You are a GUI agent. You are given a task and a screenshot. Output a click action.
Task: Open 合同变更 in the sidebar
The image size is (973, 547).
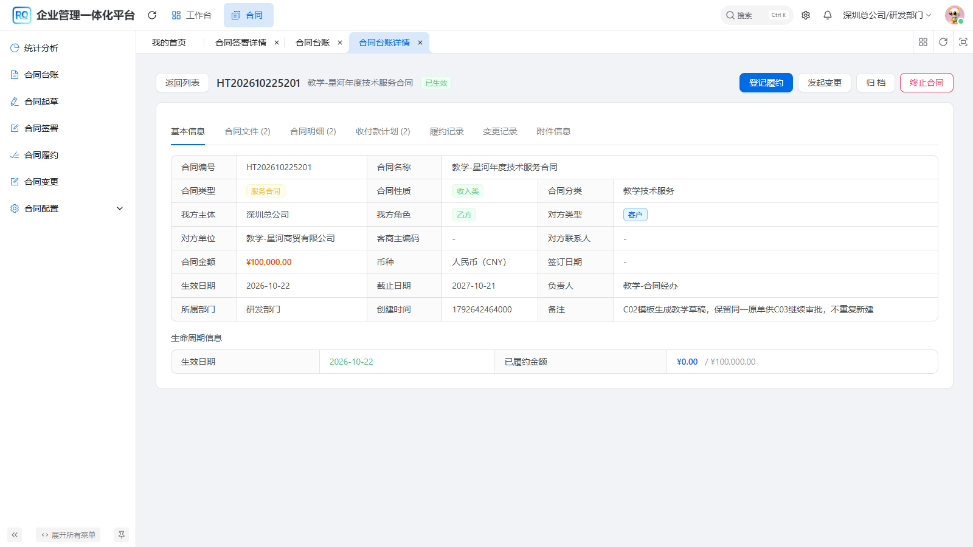coord(68,182)
